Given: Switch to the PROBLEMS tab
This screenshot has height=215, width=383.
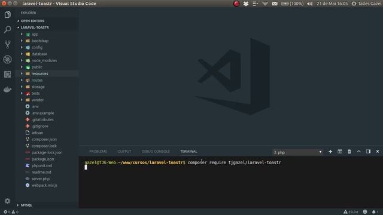Looking at the screenshot, I should (x=98, y=152).
